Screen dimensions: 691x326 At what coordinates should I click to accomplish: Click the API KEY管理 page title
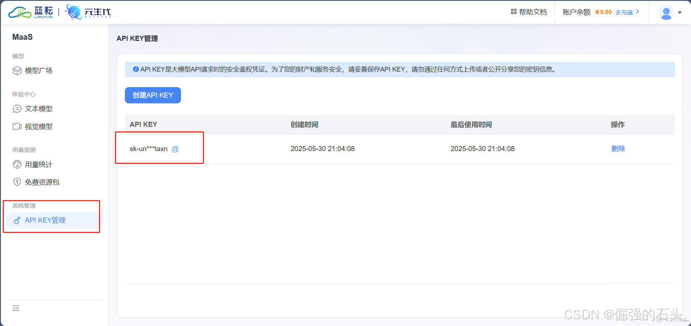pos(137,38)
